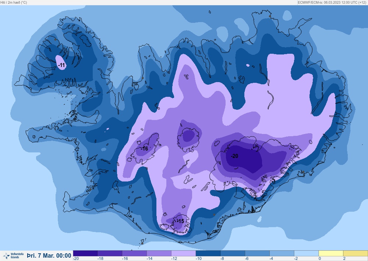Click the legend scale value -12

[174, 258]
